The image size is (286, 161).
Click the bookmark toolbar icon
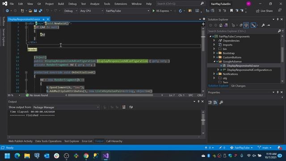click(x=231, y=11)
